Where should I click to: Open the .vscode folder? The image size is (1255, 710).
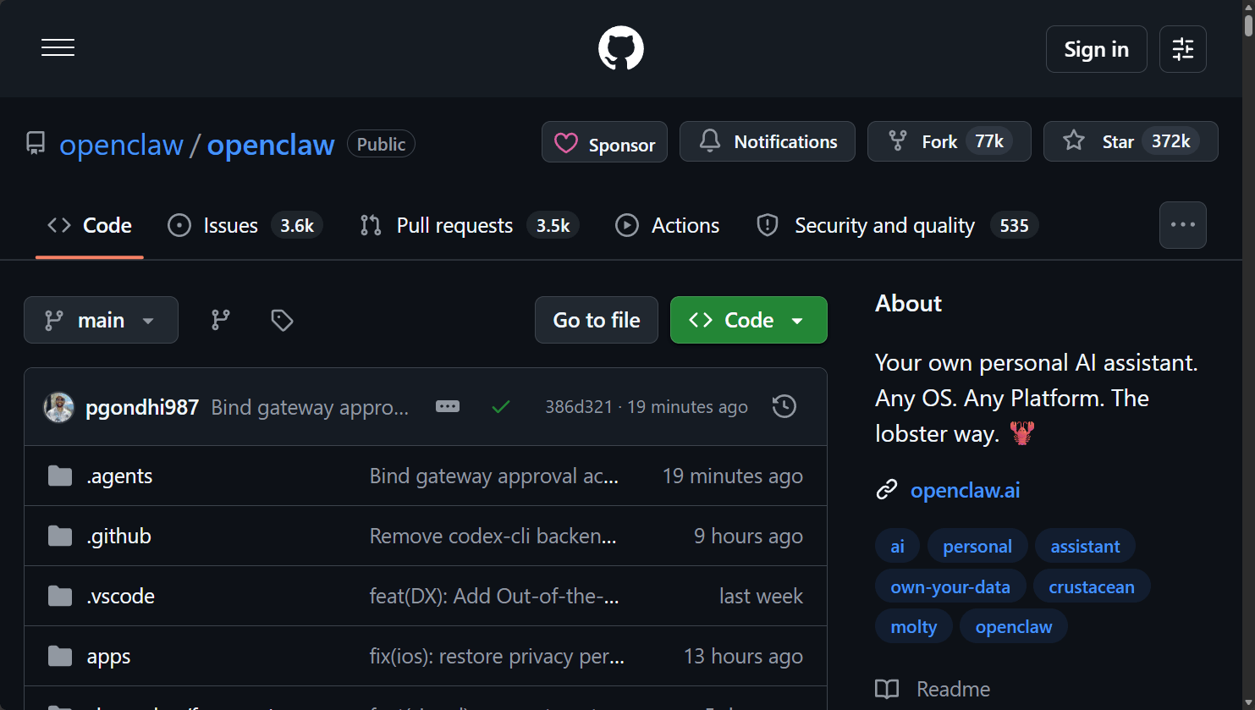(x=120, y=597)
